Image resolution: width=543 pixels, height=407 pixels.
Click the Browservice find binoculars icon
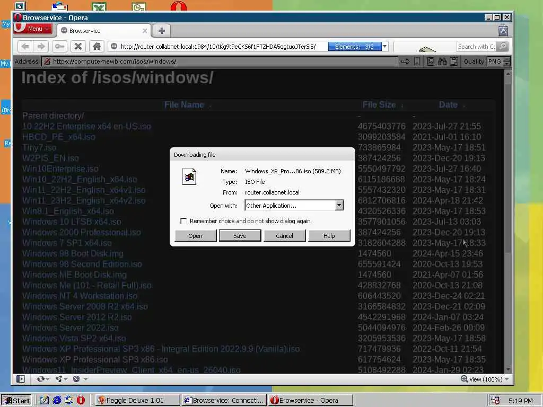click(x=442, y=61)
